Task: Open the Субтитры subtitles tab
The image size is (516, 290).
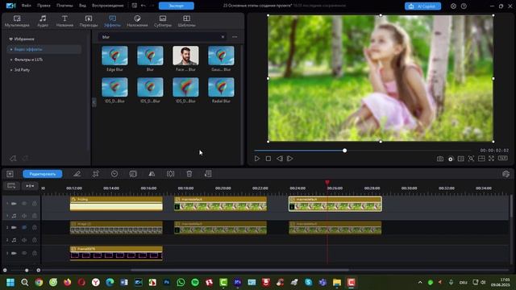Action: [163, 21]
